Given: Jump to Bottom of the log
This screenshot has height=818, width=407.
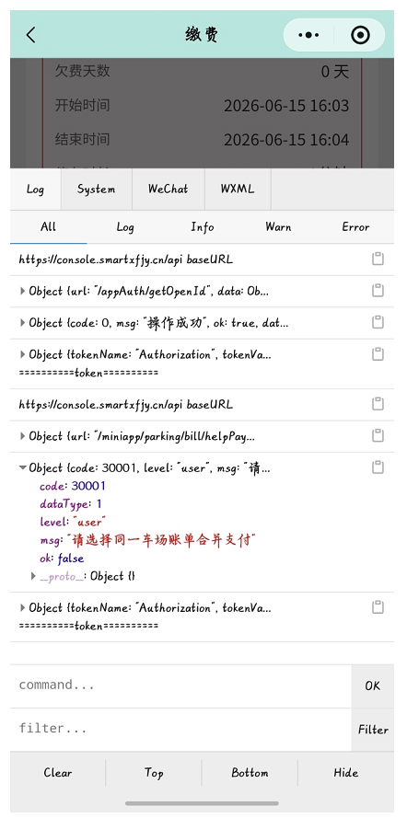Looking at the screenshot, I should [x=250, y=773].
